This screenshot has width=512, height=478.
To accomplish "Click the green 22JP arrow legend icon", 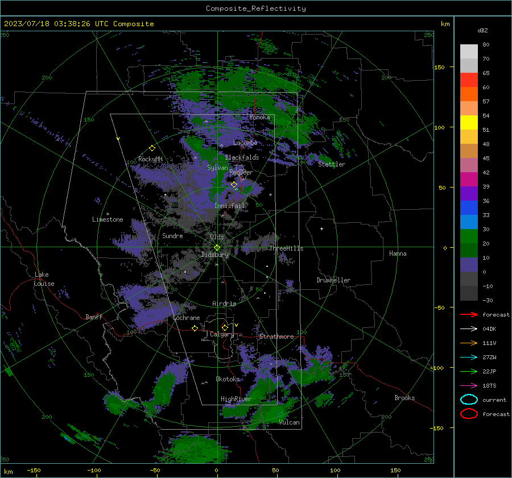I will click(469, 371).
